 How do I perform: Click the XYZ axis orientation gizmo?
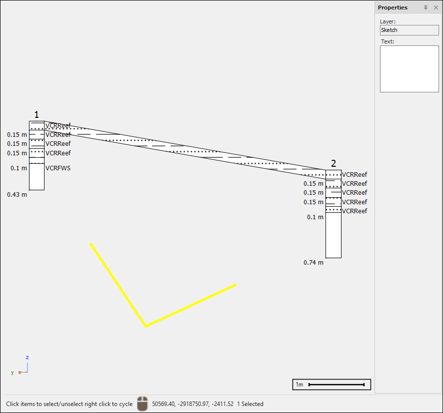tap(22, 367)
